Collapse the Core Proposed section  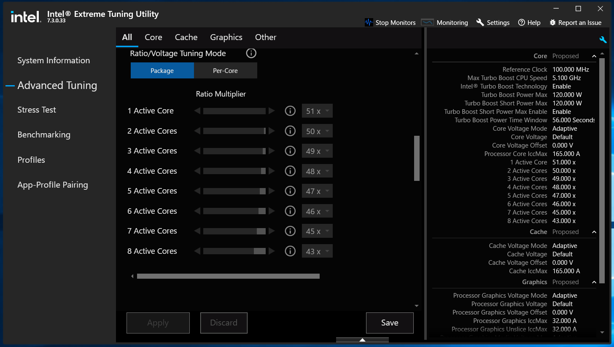point(594,56)
